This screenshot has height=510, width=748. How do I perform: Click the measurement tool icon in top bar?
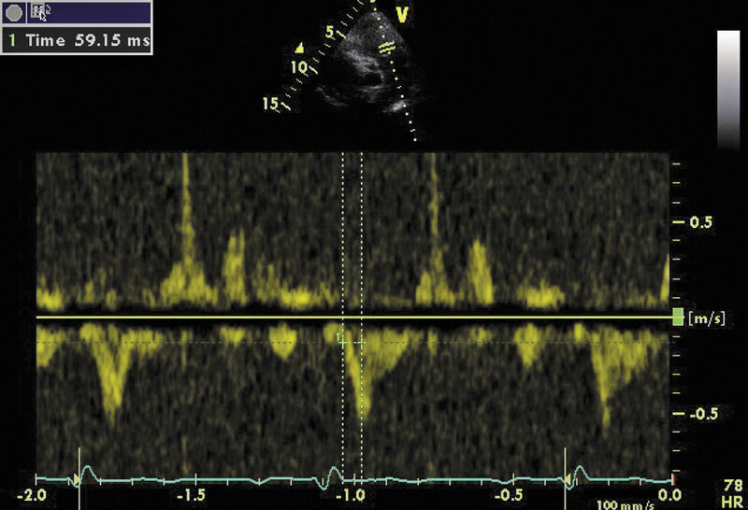[x=38, y=11]
